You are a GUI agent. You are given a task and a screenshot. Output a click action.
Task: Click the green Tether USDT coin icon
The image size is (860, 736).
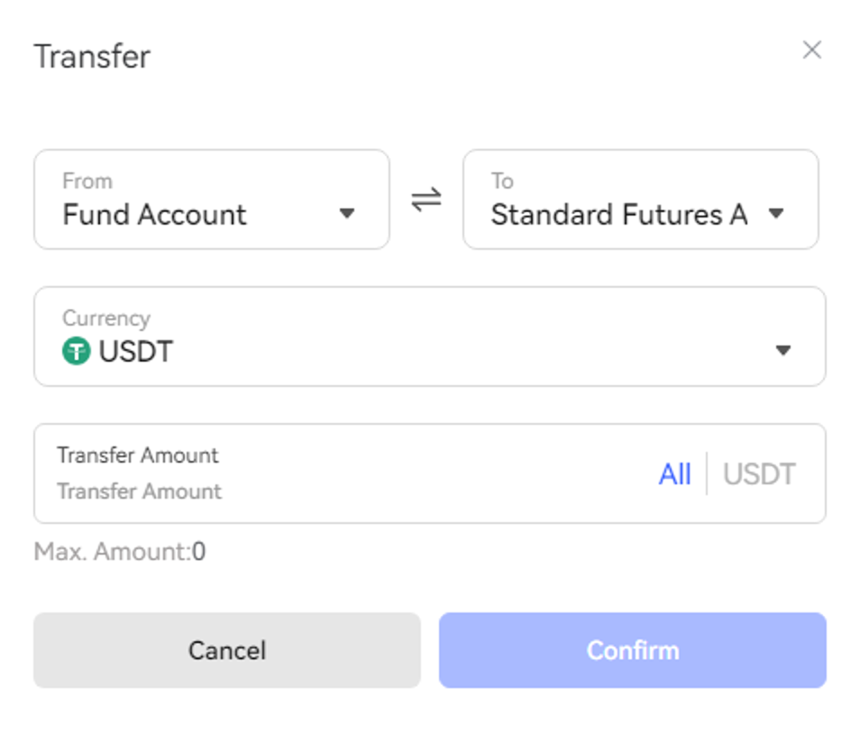(x=77, y=352)
